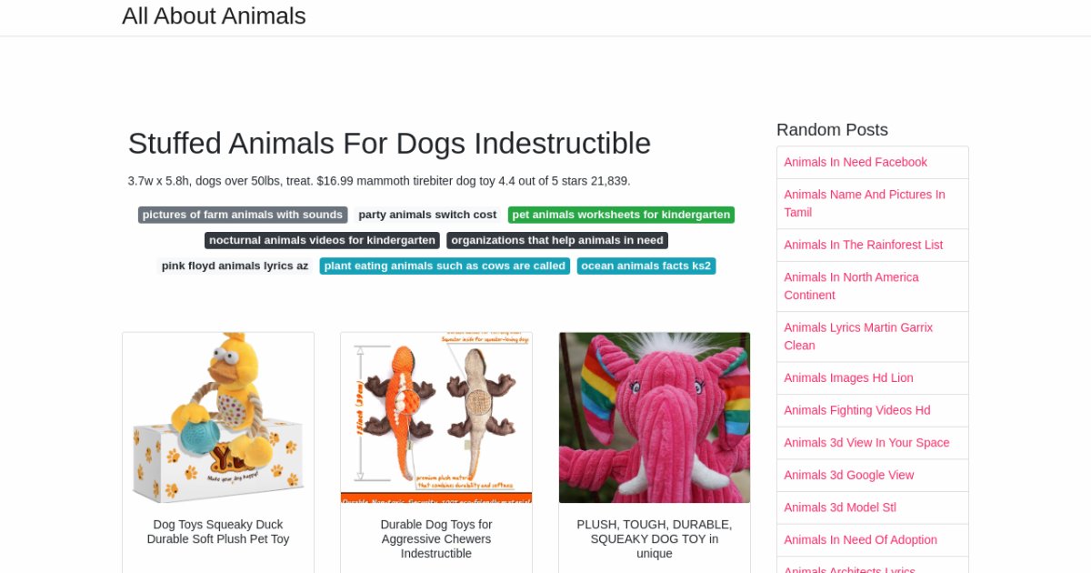The width and height of the screenshot is (1091, 573).
Task: Click the "Animals 3d Google View" link
Action: [849, 475]
